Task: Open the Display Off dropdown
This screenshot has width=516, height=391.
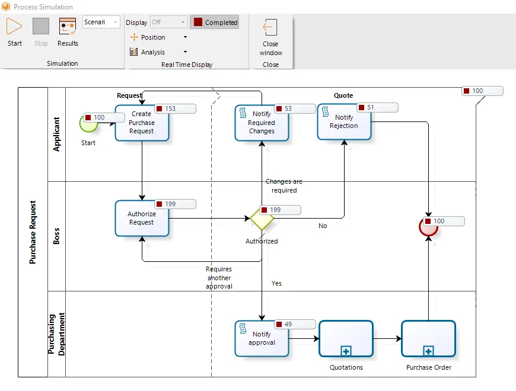Action: tap(169, 22)
